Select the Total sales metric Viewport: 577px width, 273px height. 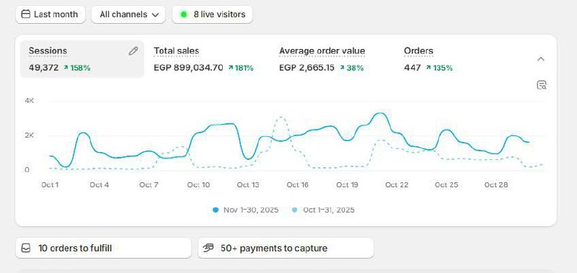[x=176, y=50]
